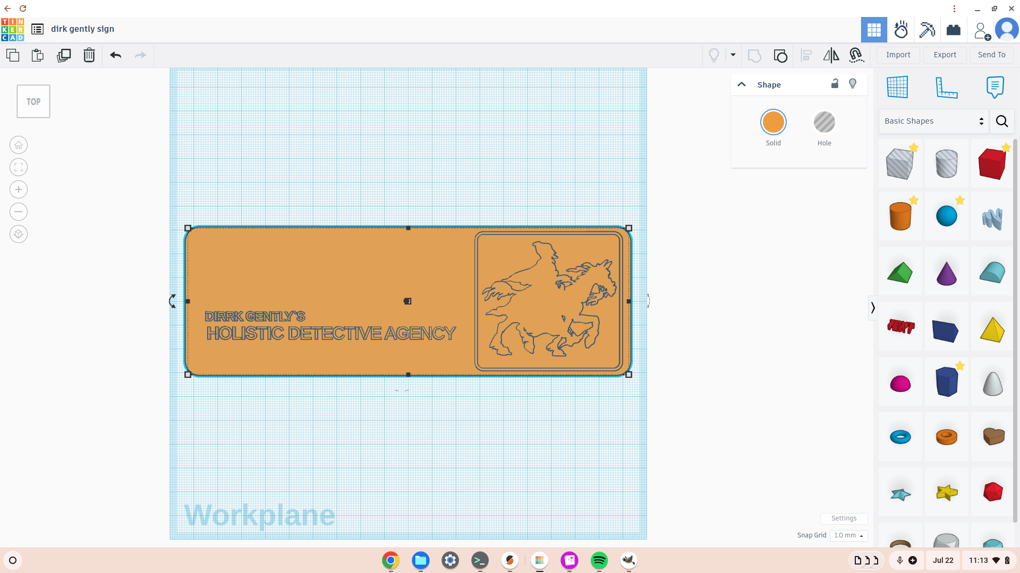1020x573 pixels.
Task: Toggle the shape lock icon
Action: click(835, 84)
